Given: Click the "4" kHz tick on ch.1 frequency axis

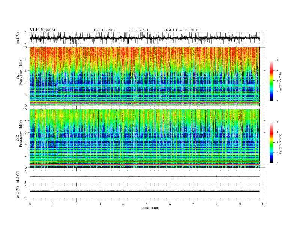Looking at the screenshot, I should [26, 82].
